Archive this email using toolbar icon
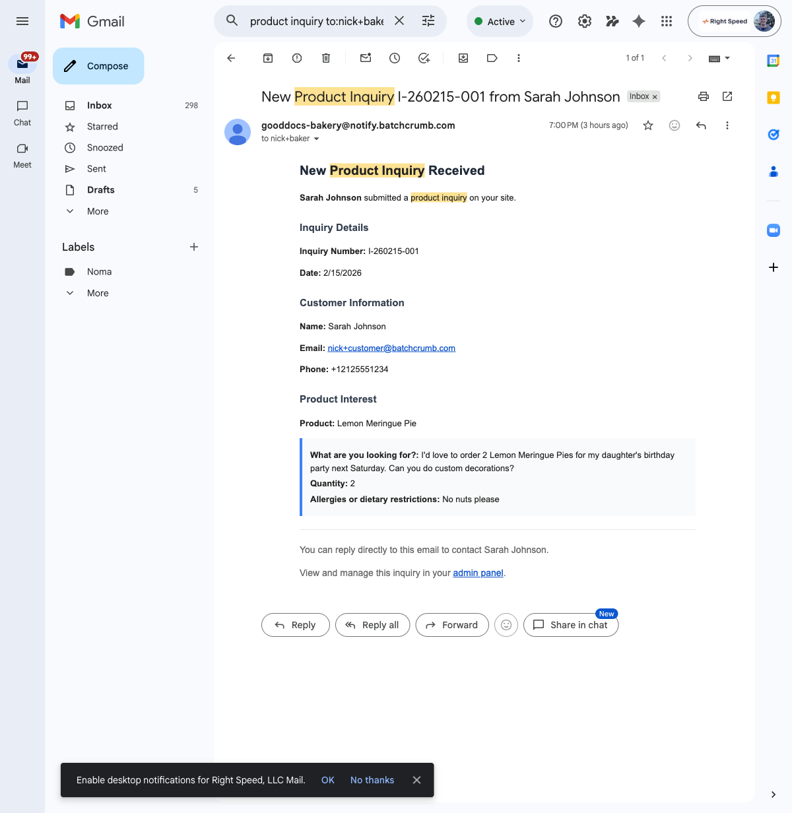 click(x=268, y=58)
